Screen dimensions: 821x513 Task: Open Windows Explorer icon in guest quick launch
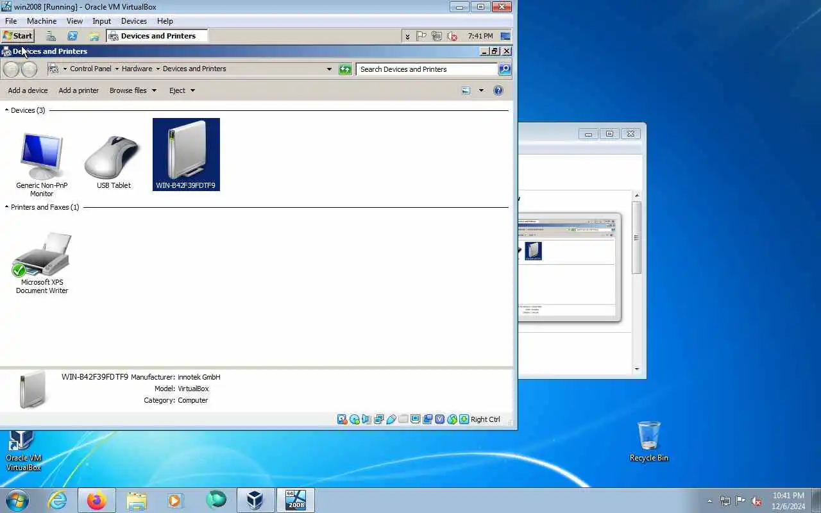point(94,36)
